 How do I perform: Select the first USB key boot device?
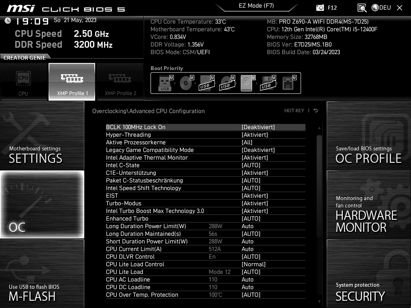(165, 83)
